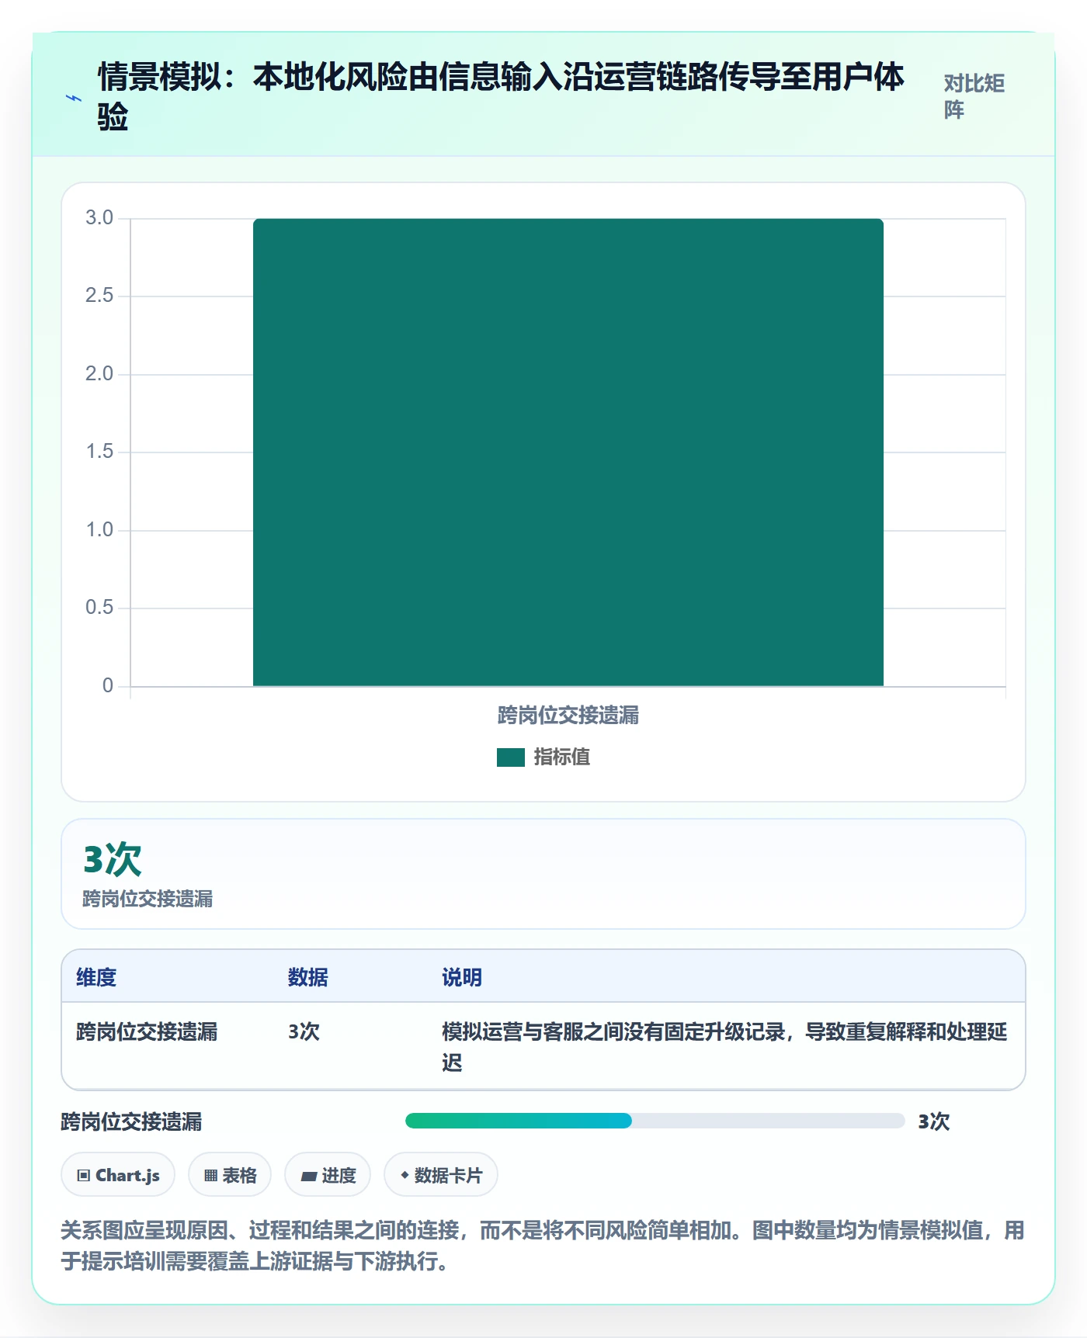Click the lightning bolt icon beside the title
Screen dimensions: 1087x1338
coord(74,98)
